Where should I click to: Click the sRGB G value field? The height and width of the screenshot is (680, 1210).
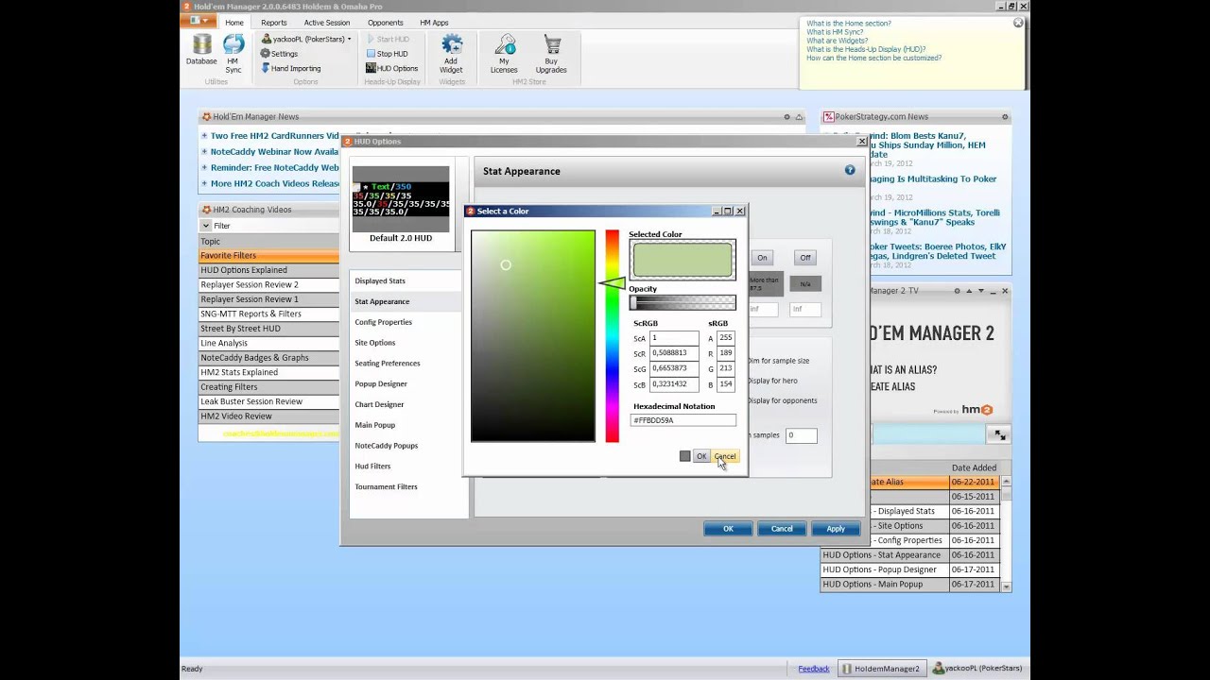tap(726, 368)
